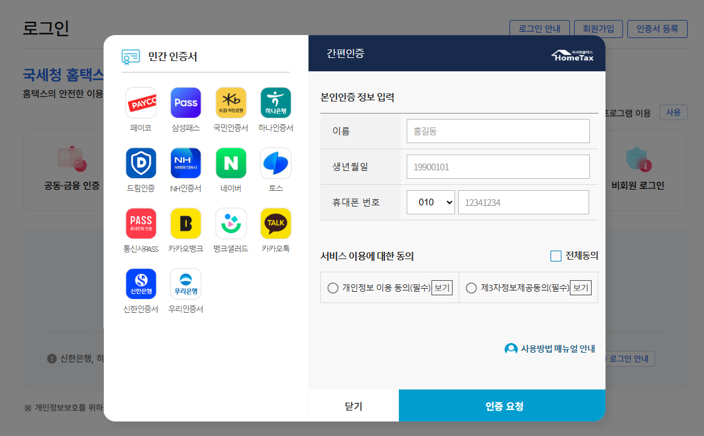Click the 인증 요청 button
The image size is (704, 436).
tap(502, 406)
